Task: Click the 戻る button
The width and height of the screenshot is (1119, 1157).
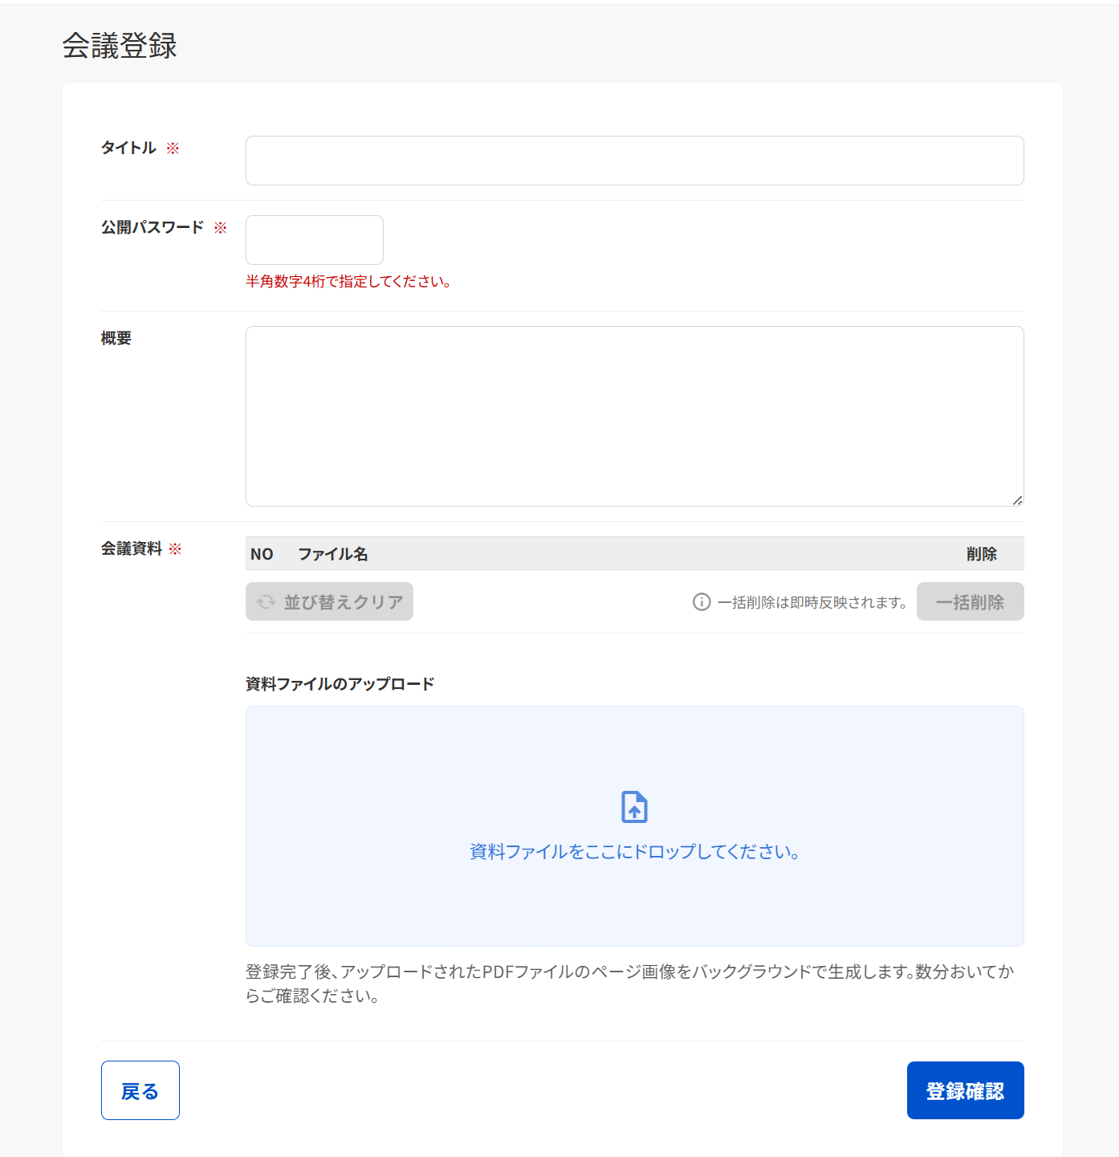Action: (140, 1090)
